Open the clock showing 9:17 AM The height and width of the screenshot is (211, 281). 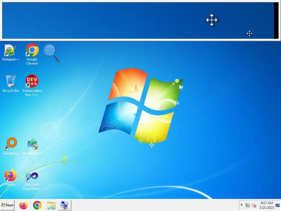click(x=267, y=205)
